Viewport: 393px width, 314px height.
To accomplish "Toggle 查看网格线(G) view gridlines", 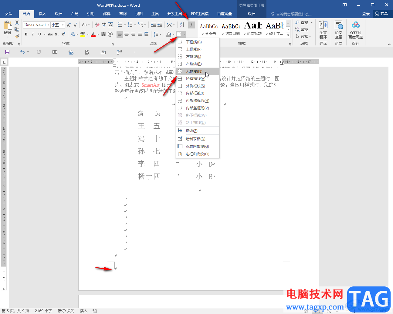I will (198, 147).
